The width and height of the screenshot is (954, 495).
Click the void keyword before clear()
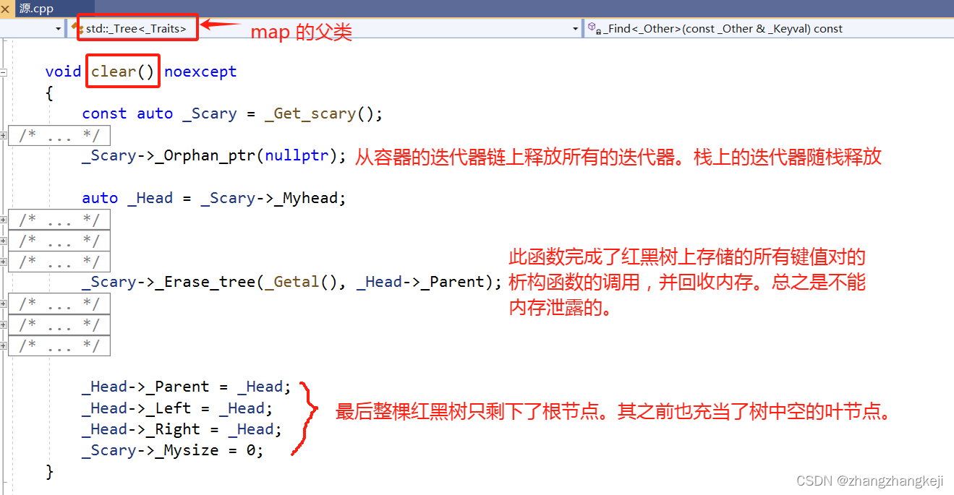click(x=63, y=72)
